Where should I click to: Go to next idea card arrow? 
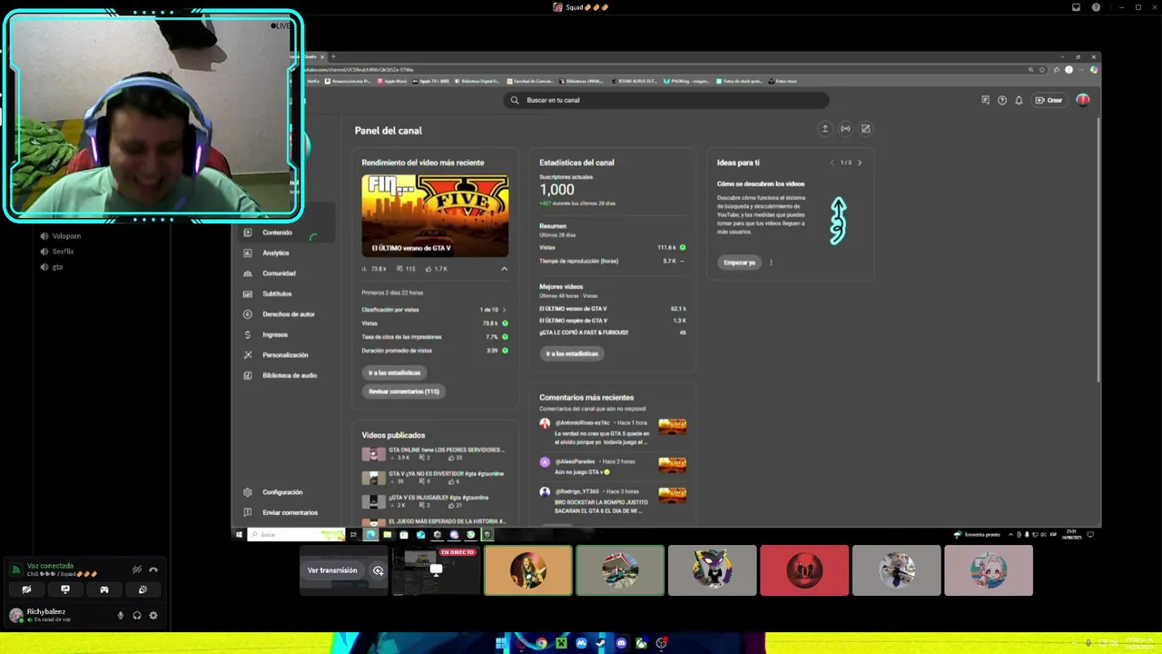pos(860,163)
